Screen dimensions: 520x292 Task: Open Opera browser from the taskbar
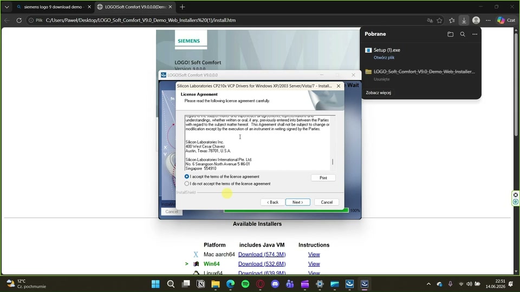pos(261,284)
